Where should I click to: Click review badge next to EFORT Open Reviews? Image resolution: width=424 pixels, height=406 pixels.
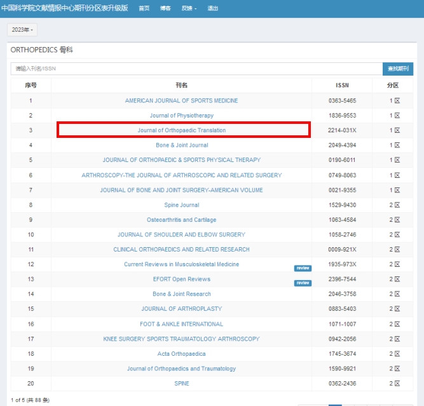coord(303,283)
